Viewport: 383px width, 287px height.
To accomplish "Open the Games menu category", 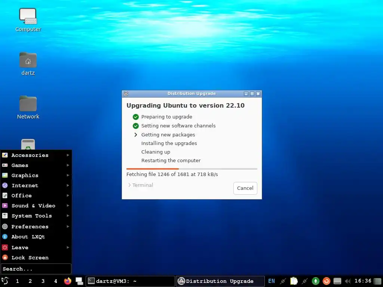I will click(36, 165).
